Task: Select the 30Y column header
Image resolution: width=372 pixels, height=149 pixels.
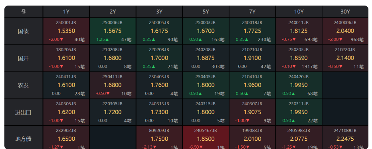Action: [345, 12]
